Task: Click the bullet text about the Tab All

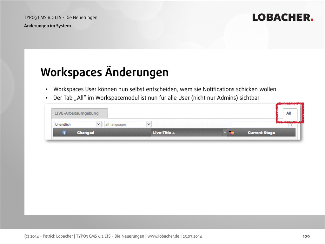Action: (x=156, y=98)
